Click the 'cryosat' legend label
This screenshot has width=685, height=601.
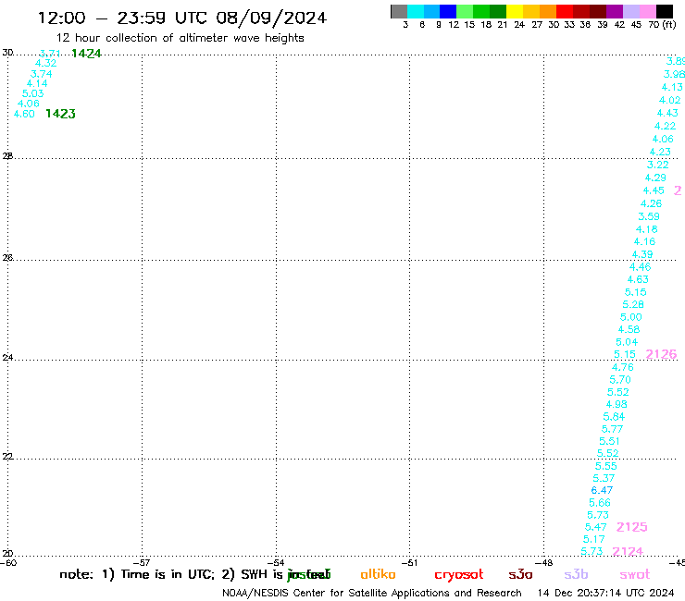coord(459,575)
